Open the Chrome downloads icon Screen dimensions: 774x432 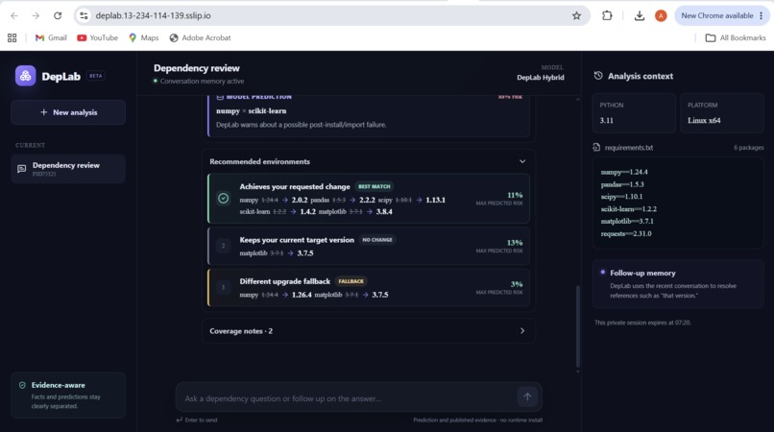click(x=640, y=15)
